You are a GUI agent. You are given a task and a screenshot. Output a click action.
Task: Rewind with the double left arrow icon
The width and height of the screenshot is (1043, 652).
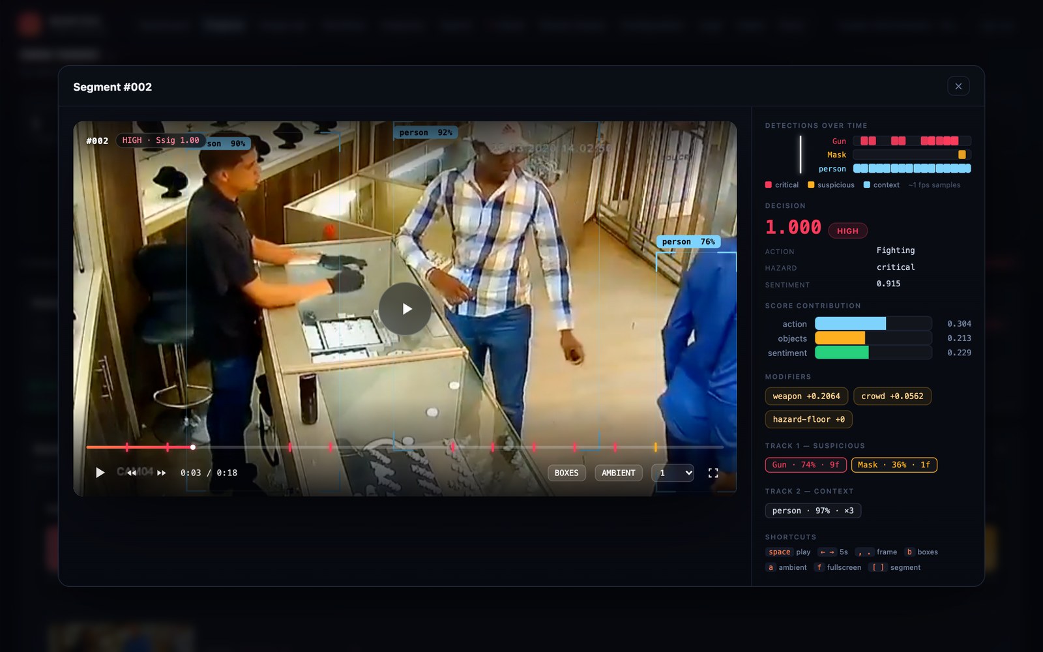[x=132, y=473]
